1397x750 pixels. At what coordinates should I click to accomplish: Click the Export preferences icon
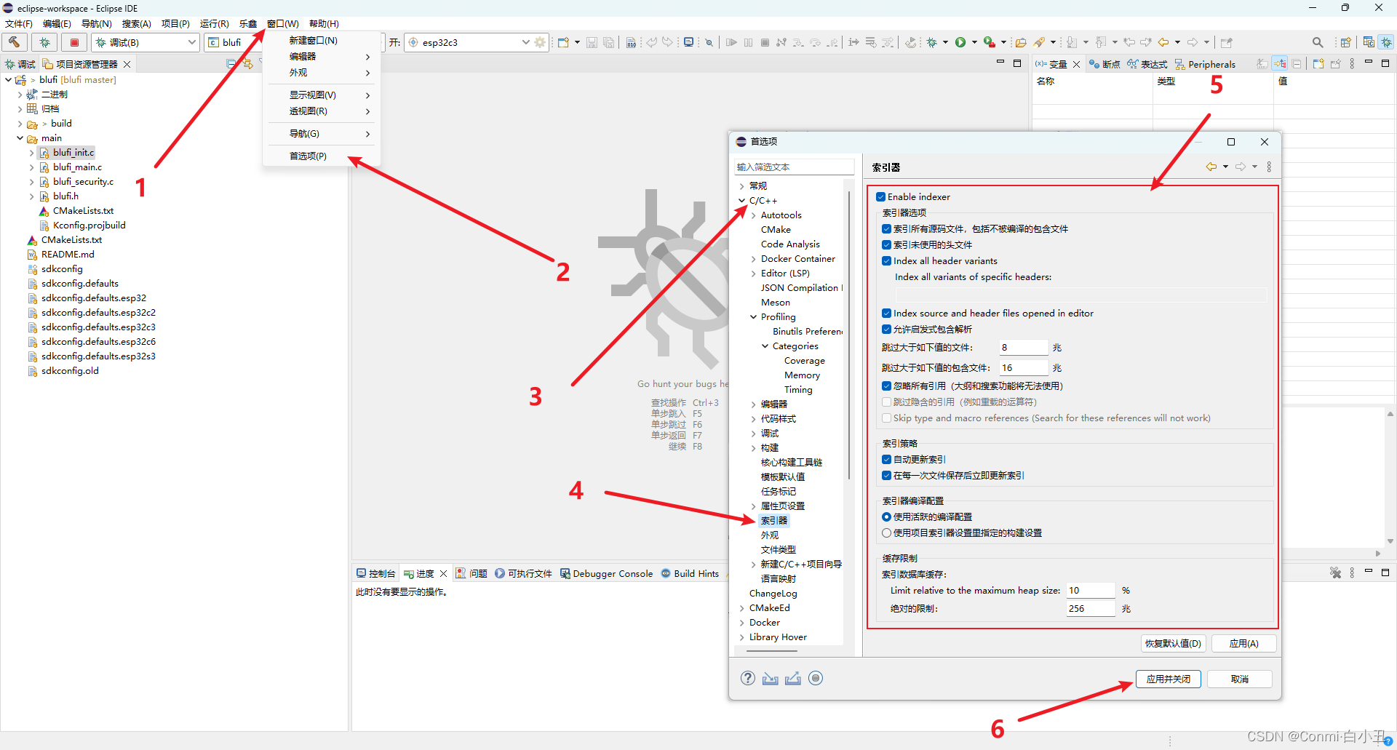coord(793,678)
